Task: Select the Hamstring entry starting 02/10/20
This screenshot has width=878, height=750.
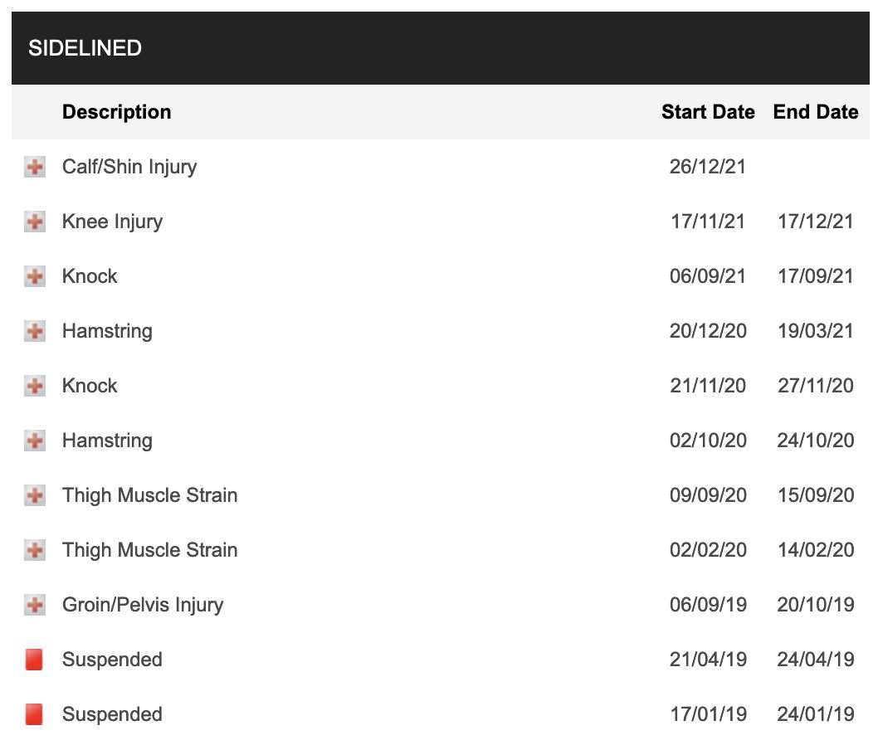Action: point(440,441)
